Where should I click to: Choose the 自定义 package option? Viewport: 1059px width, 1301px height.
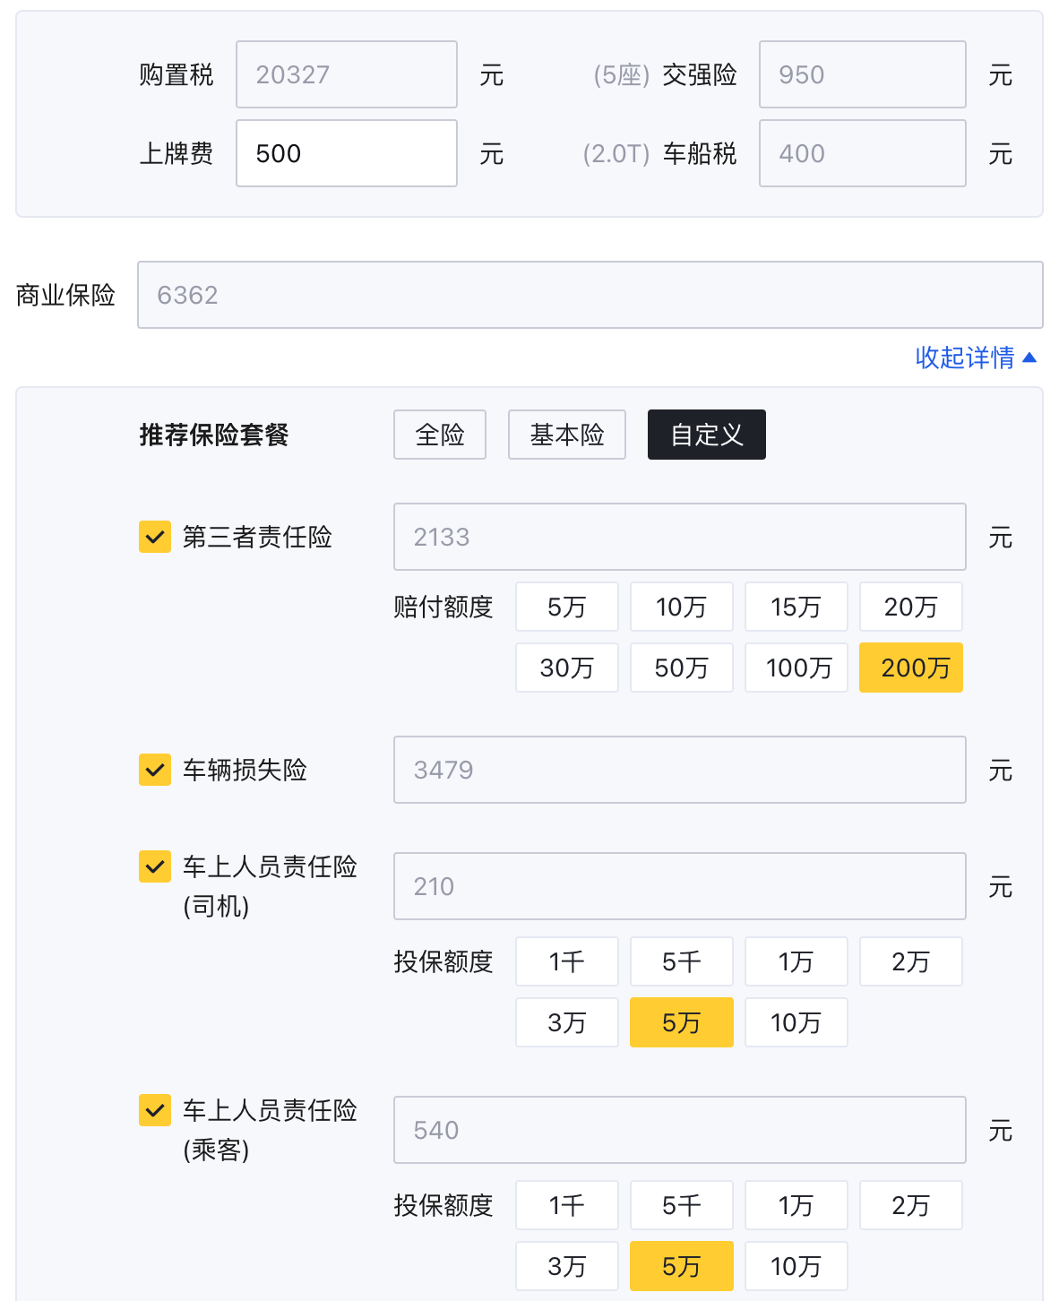pos(706,435)
